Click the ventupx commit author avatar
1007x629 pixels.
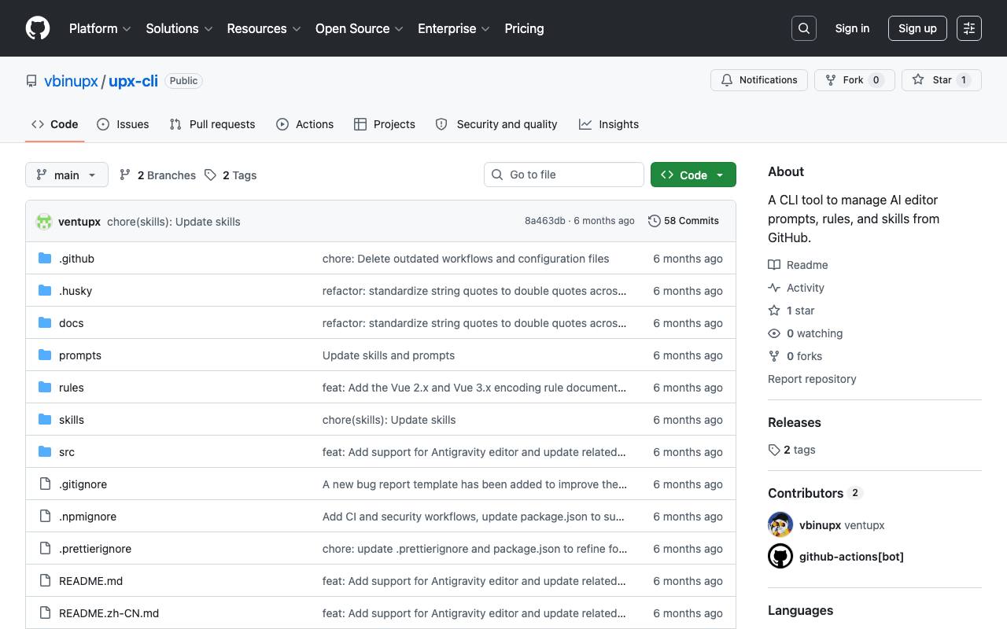coord(44,222)
